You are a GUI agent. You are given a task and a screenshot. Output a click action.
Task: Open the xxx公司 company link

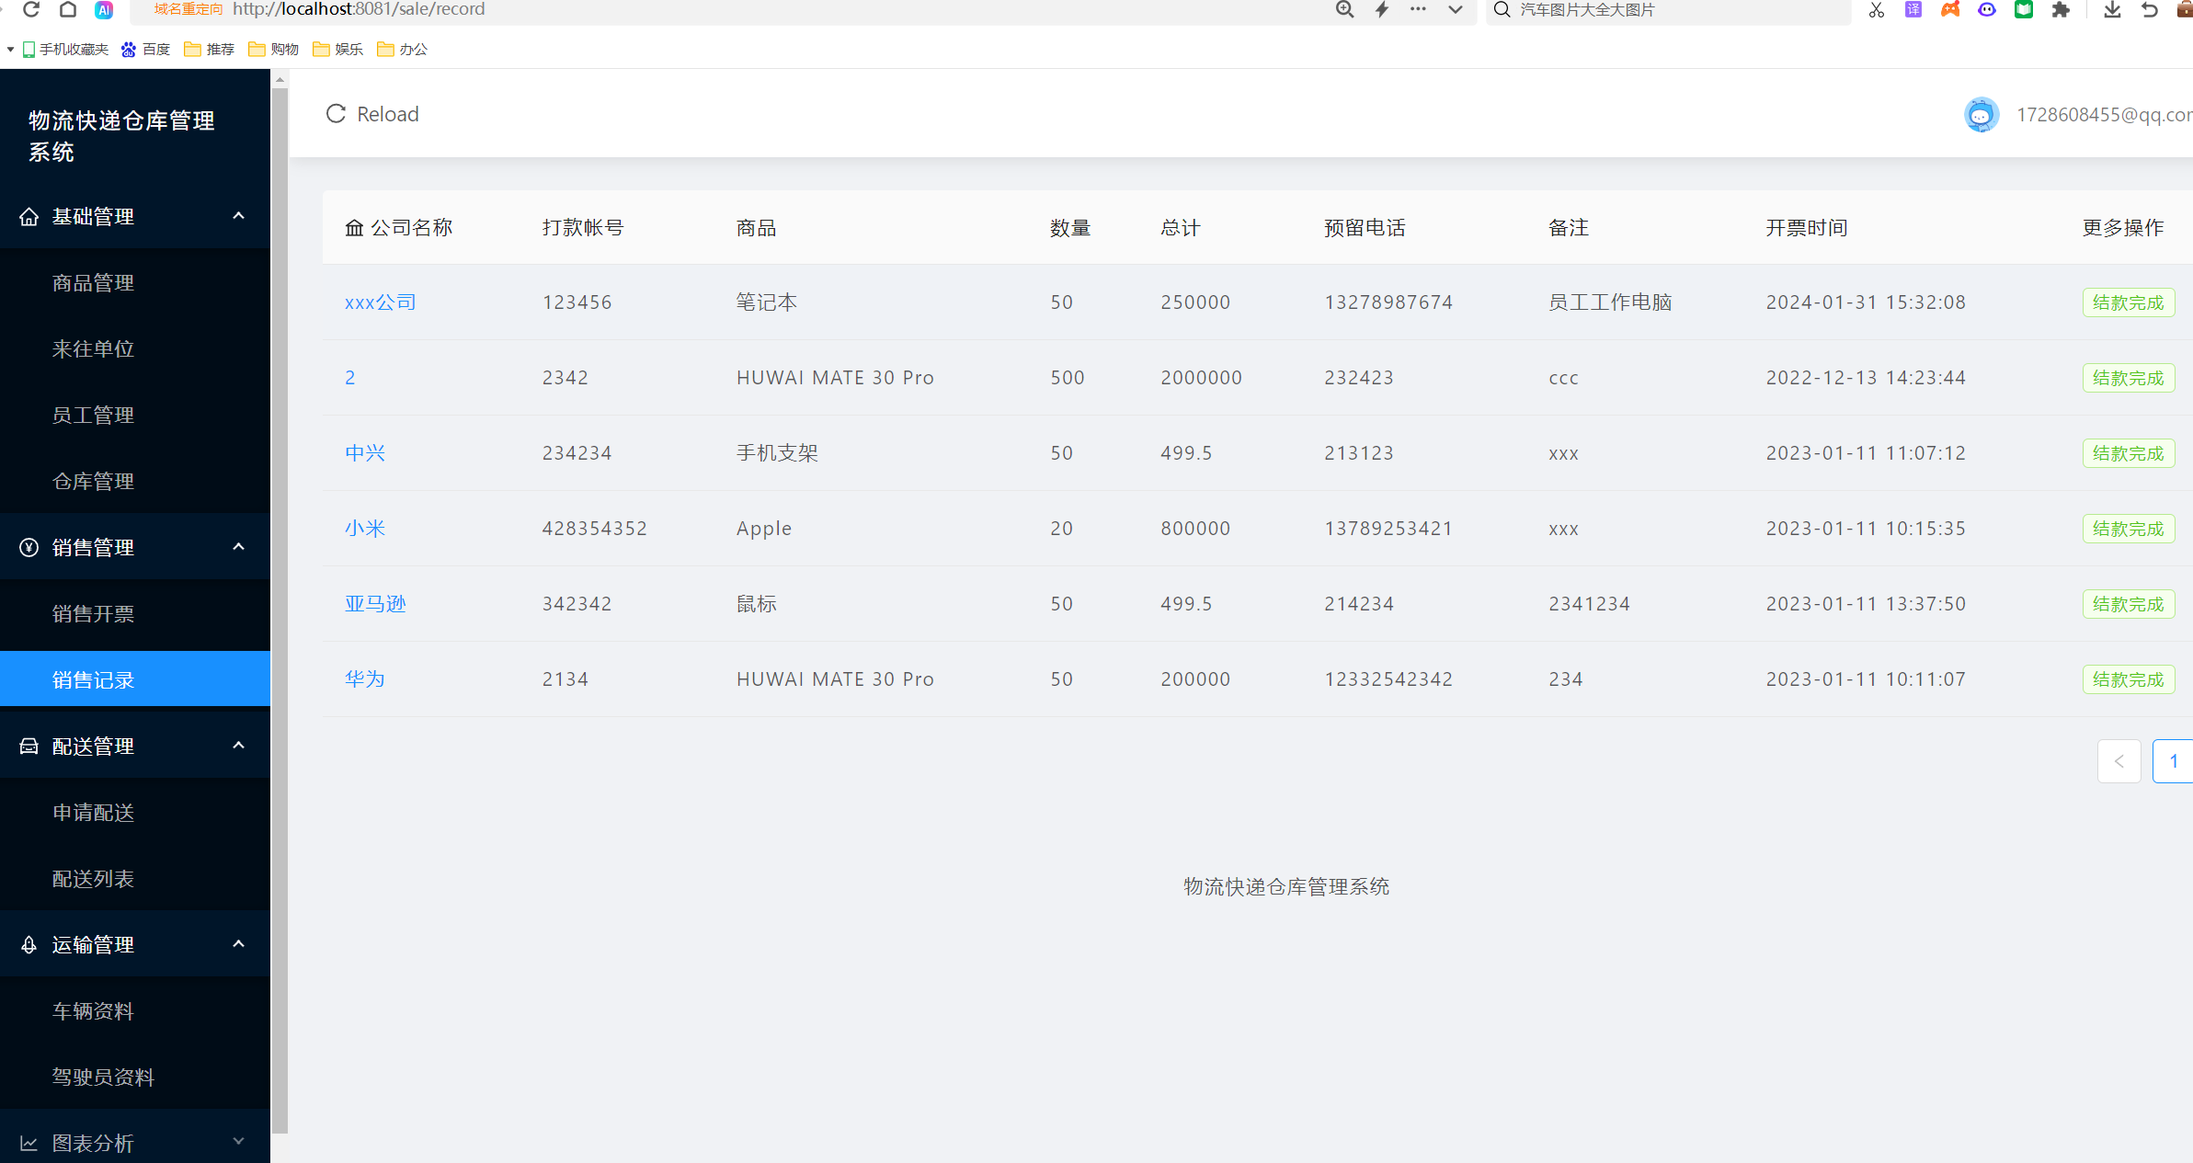click(x=380, y=302)
